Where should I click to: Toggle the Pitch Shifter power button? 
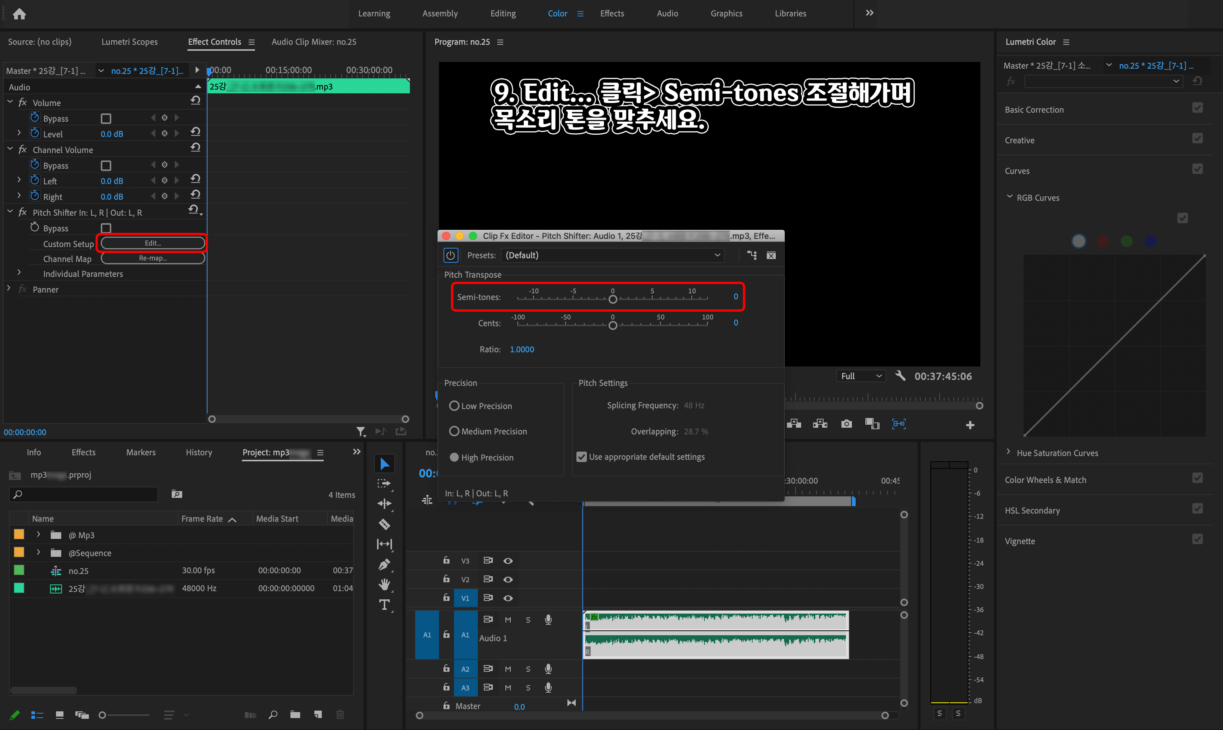click(451, 255)
